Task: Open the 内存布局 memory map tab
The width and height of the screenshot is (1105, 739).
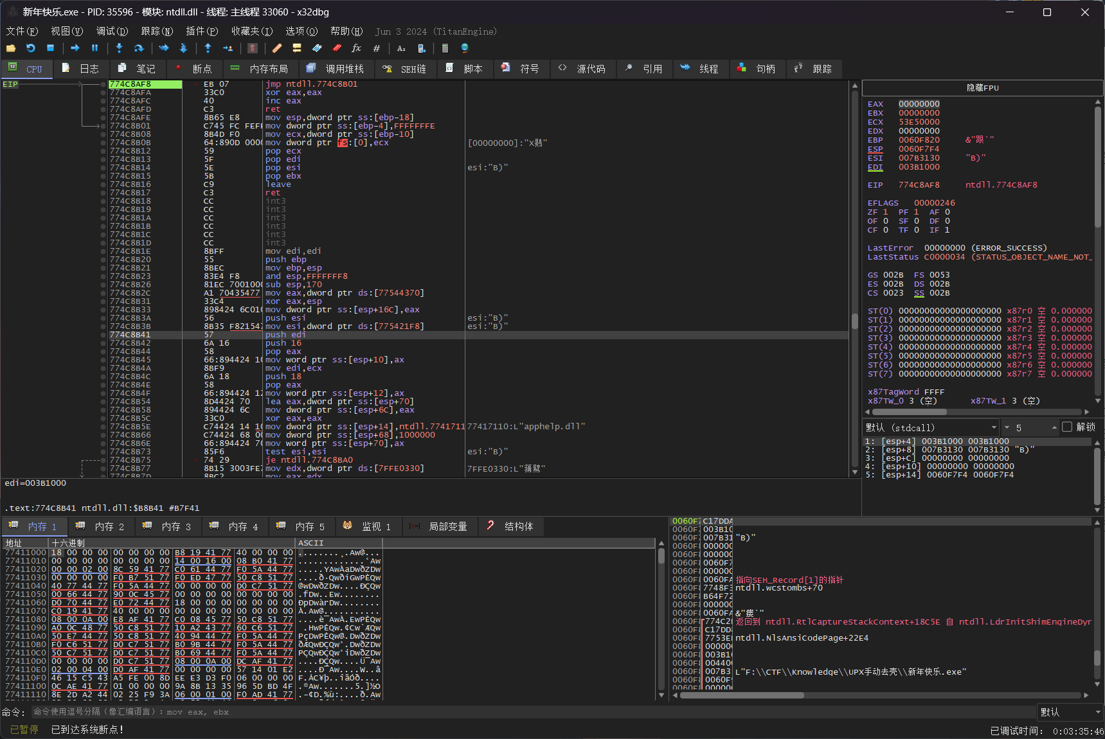Action: pyautogui.click(x=260, y=69)
